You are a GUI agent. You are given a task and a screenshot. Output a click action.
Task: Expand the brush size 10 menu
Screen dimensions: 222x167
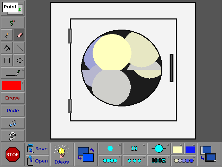tap(144, 145)
